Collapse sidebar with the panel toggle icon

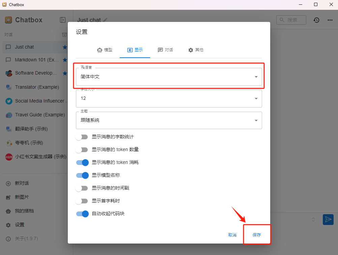click(63, 20)
